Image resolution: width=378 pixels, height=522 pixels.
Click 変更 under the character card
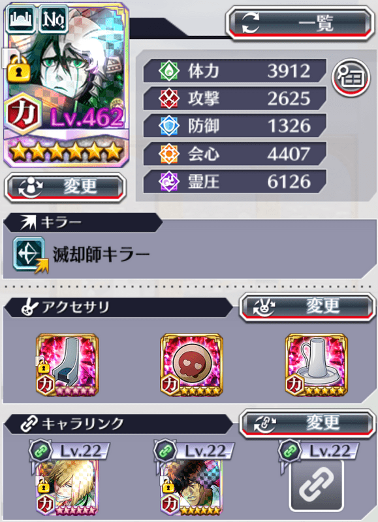point(65,187)
